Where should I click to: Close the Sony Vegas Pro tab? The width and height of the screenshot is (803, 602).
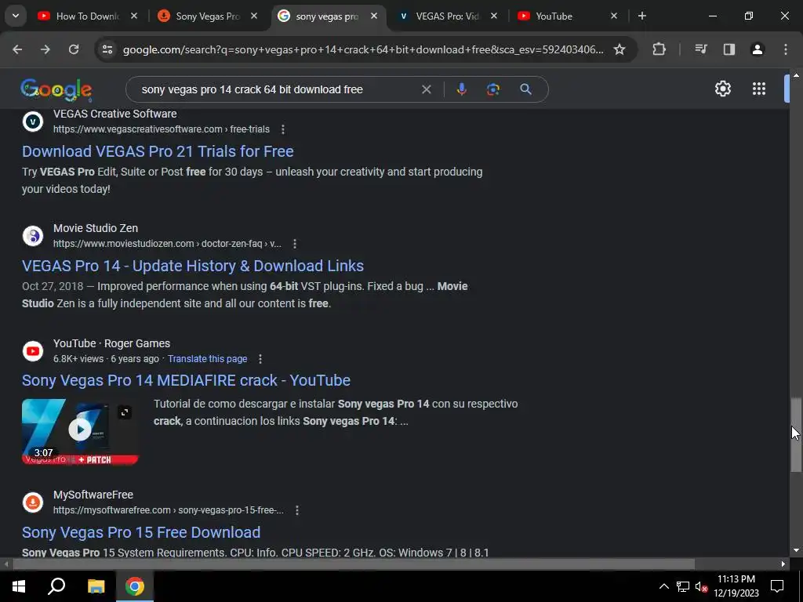pyautogui.click(x=253, y=16)
